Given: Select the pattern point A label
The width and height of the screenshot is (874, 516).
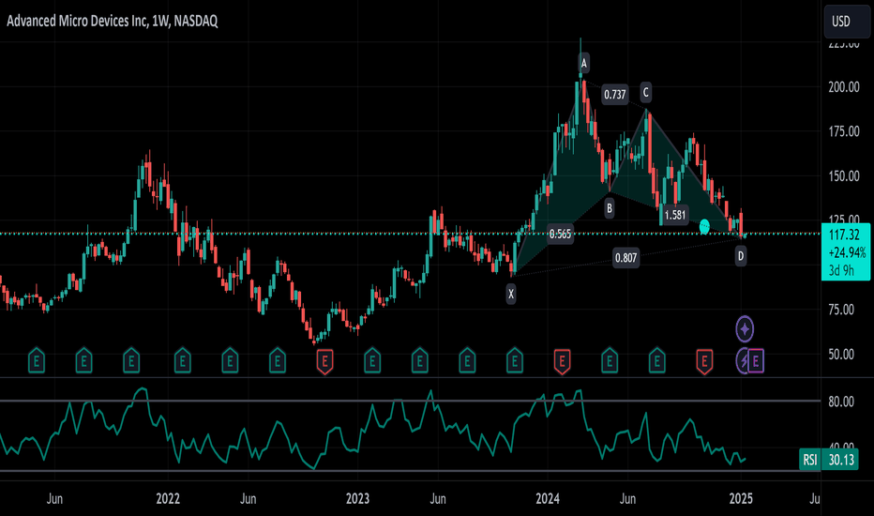Looking at the screenshot, I should (x=583, y=62).
